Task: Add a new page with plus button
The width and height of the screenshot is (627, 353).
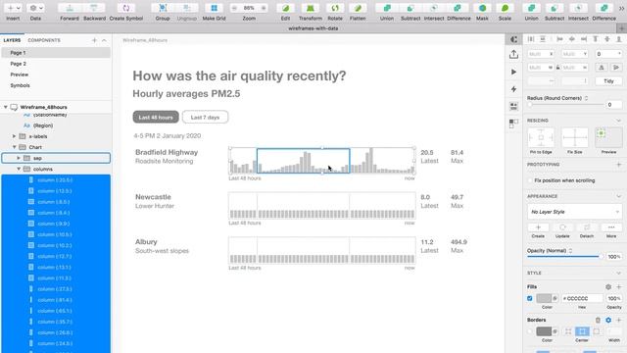Action: pos(94,40)
